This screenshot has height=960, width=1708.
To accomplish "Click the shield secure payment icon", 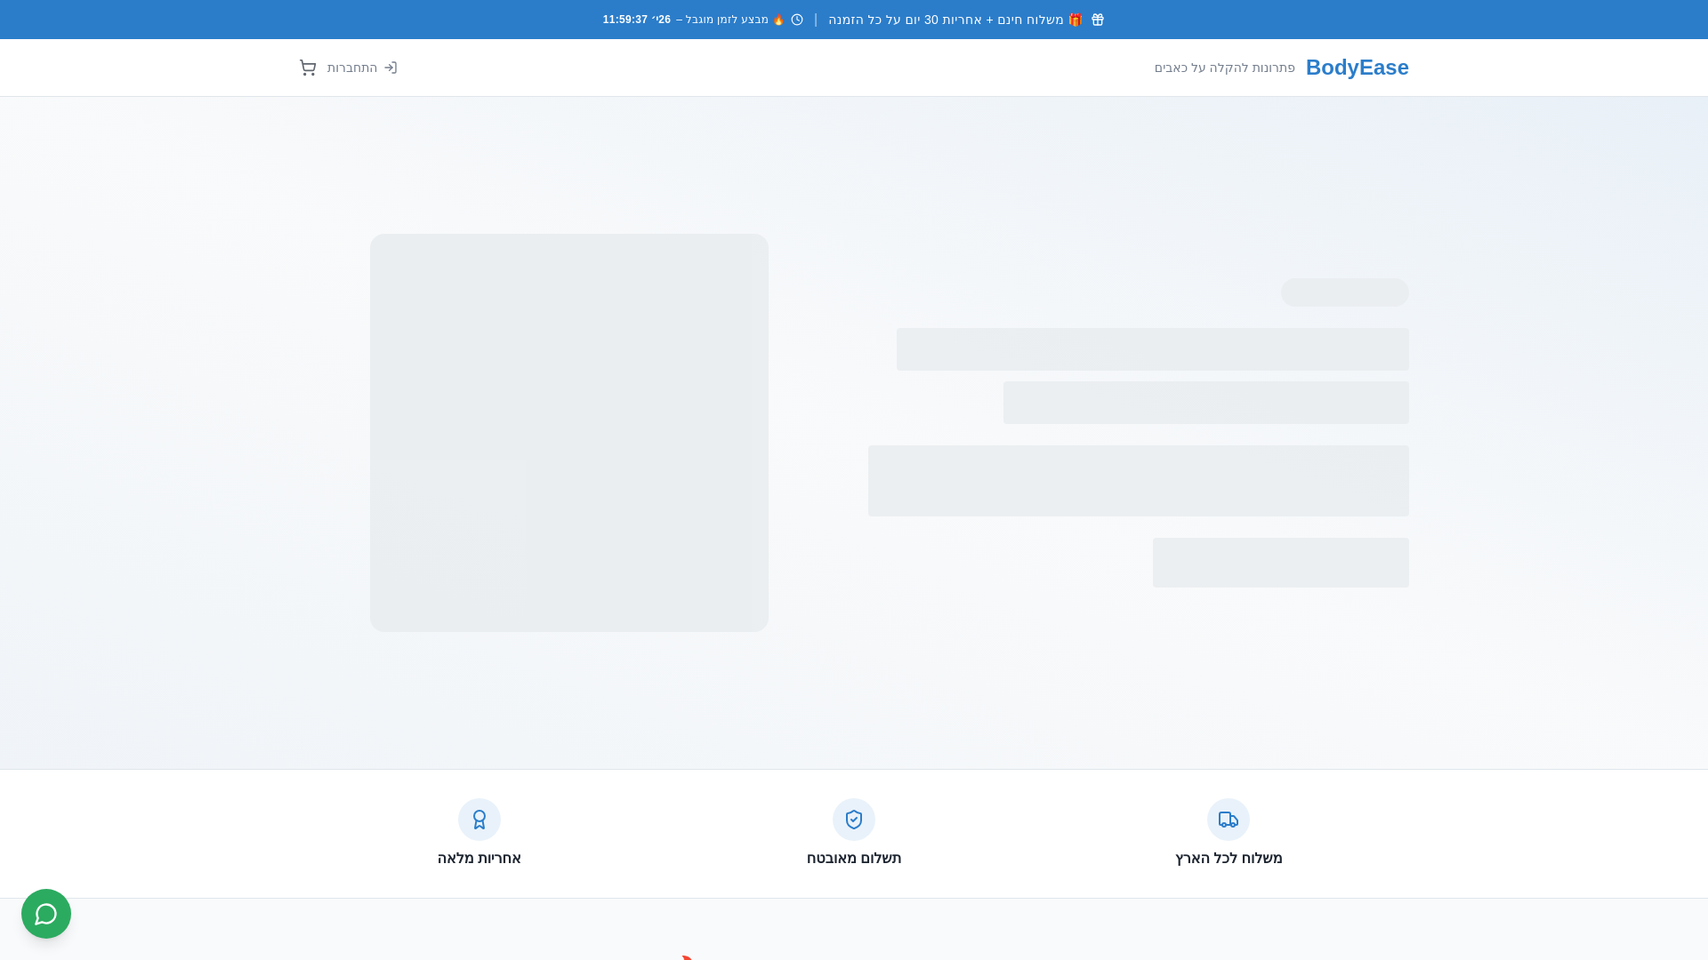I will point(854,820).
